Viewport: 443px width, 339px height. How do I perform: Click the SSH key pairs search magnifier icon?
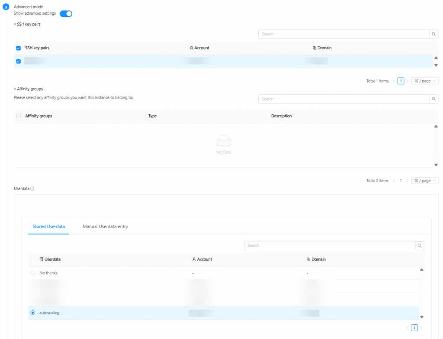[x=434, y=34]
